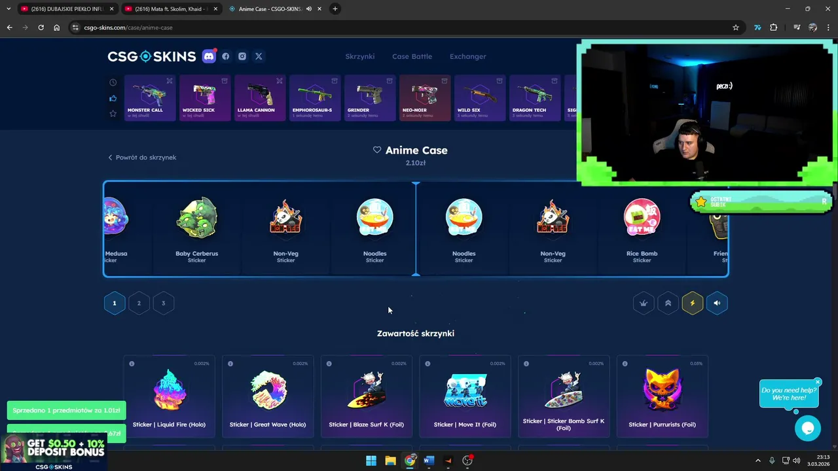Open the Wicked Sick drop card
The width and height of the screenshot is (838, 471).
[x=205, y=98]
